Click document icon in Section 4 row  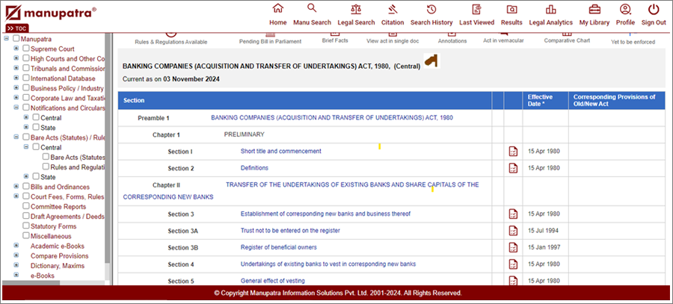[513, 264]
